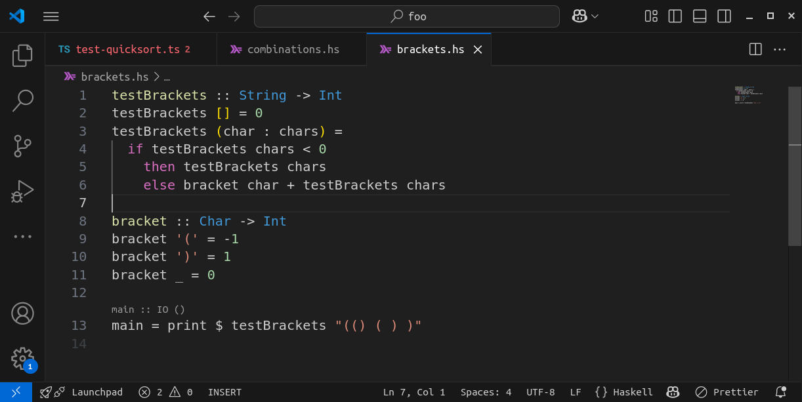
Task: Open the Manage gear menu
Action: tap(22, 359)
